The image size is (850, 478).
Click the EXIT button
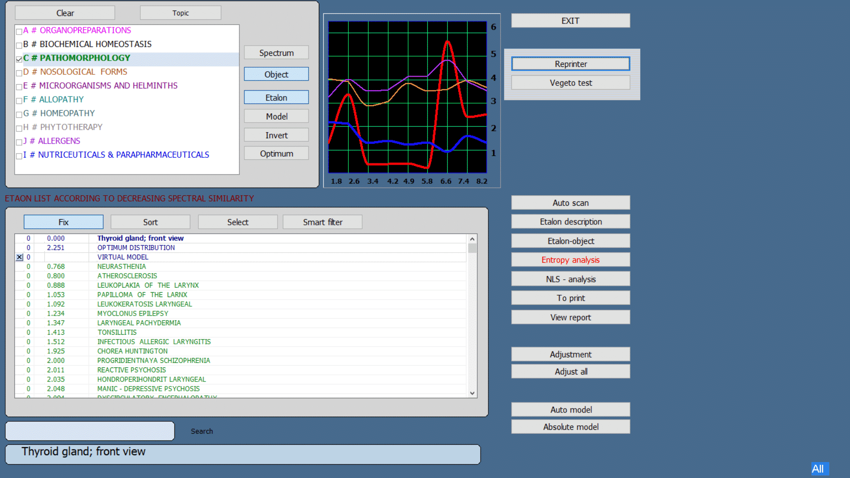tap(570, 21)
